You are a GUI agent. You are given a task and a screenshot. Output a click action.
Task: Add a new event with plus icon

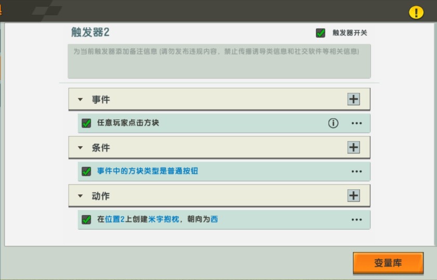coord(353,99)
